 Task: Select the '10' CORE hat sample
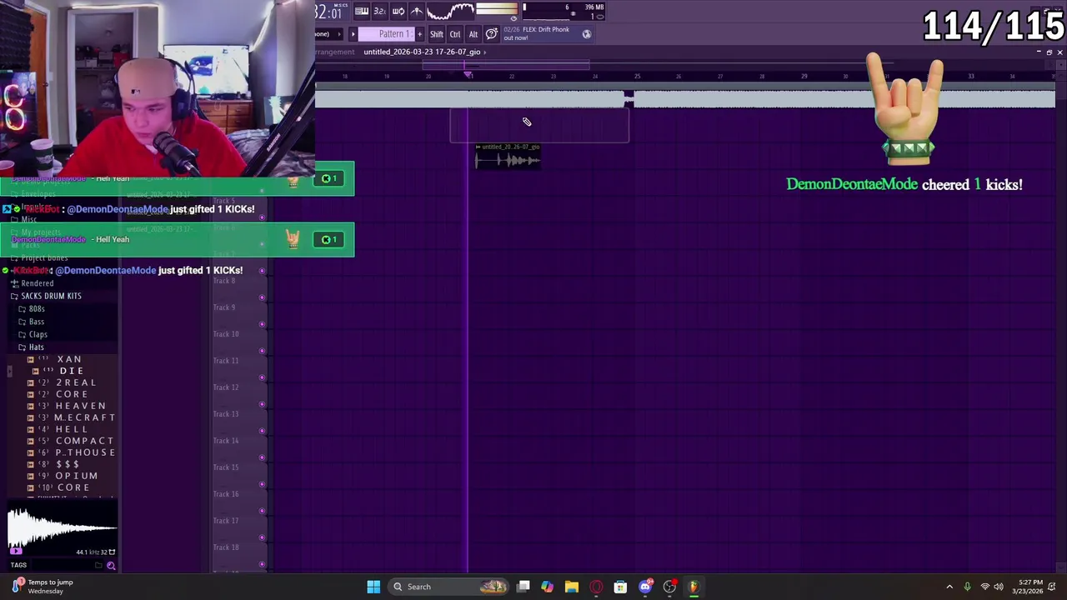tap(73, 487)
